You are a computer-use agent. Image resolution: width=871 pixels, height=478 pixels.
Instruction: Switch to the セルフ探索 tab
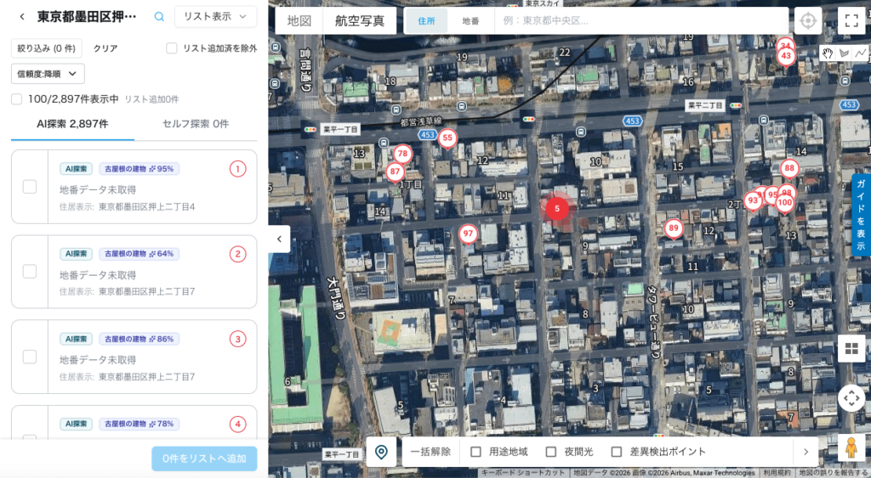click(196, 124)
